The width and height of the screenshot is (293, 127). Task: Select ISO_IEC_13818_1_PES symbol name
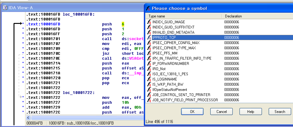[x=170, y=74]
